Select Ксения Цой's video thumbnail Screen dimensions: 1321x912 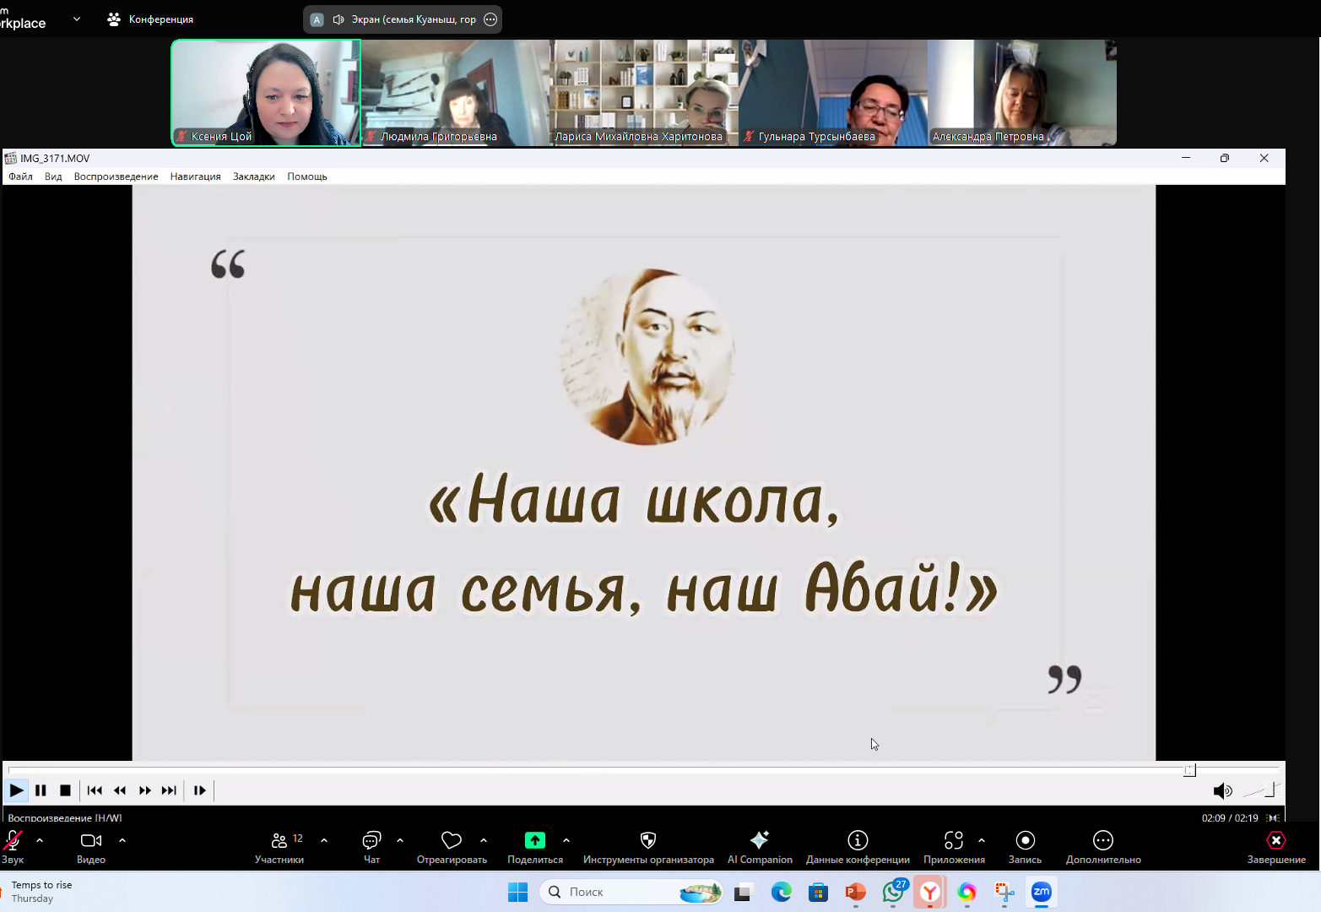[x=265, y=93]
